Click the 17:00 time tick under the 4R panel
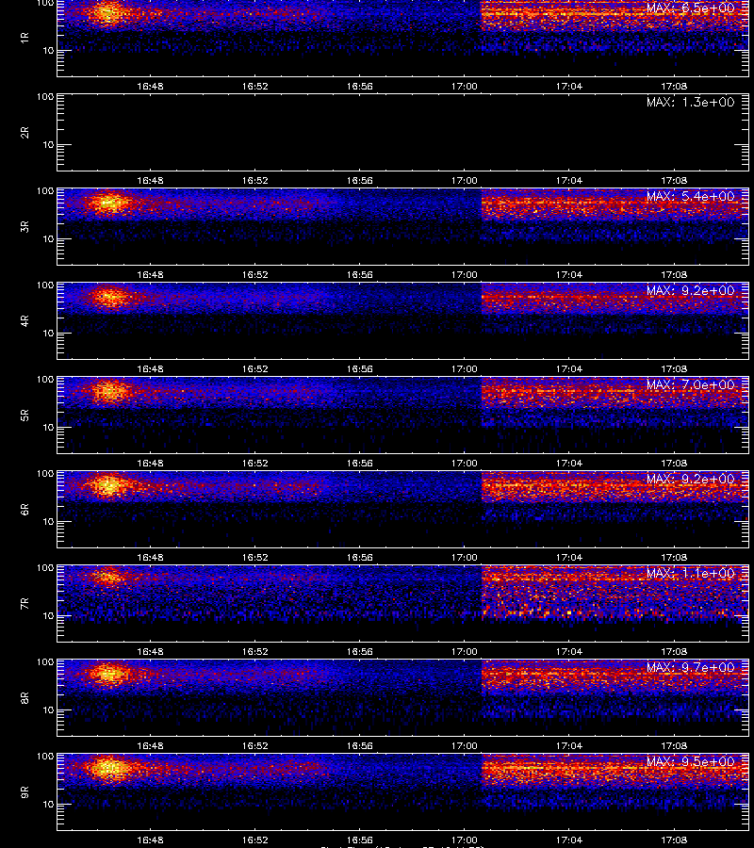754x848 pixels. pos(464,369)
